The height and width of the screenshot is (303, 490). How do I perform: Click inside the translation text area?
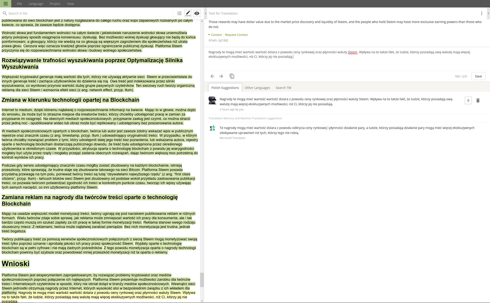(x=347, y=59)
